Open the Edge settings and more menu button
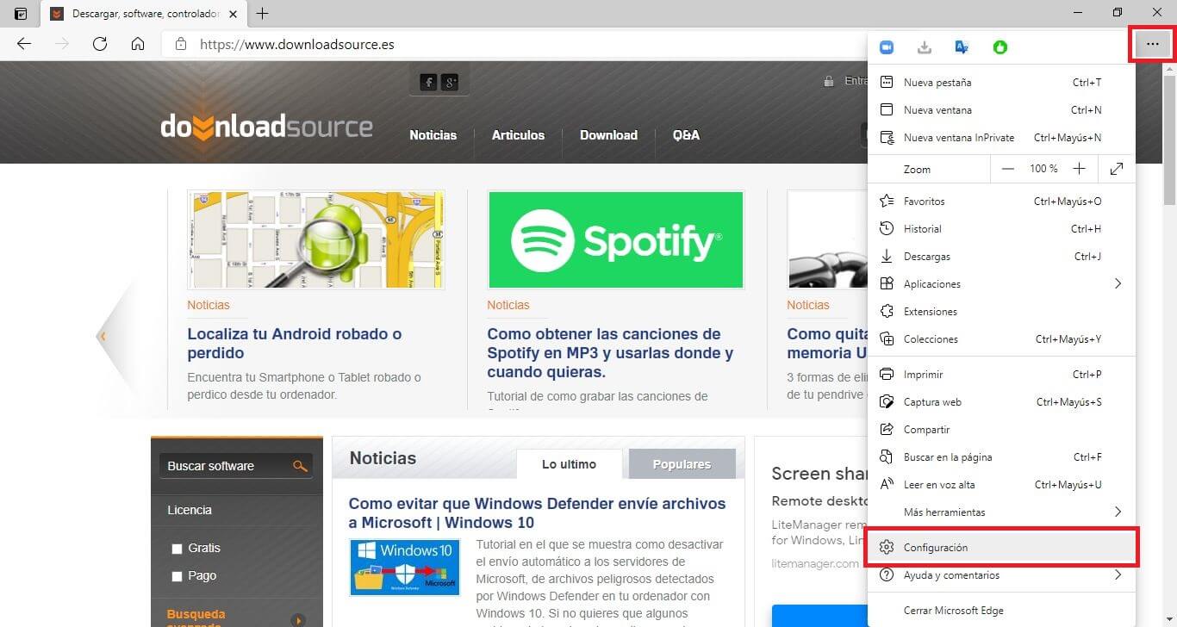Screen dimensions: 1177x627 point(1152,44)
